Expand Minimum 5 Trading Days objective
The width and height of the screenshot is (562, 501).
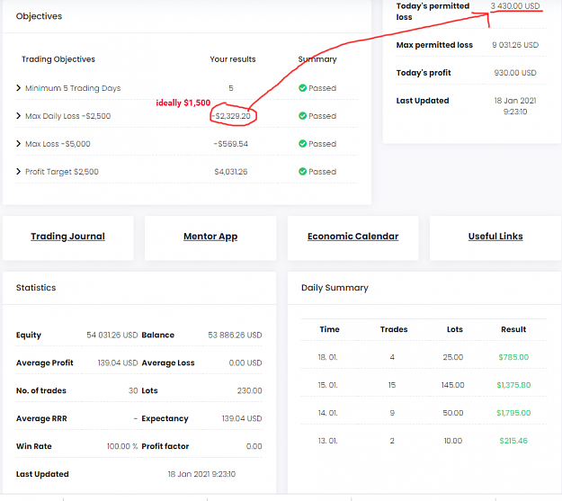click(18, 88)
